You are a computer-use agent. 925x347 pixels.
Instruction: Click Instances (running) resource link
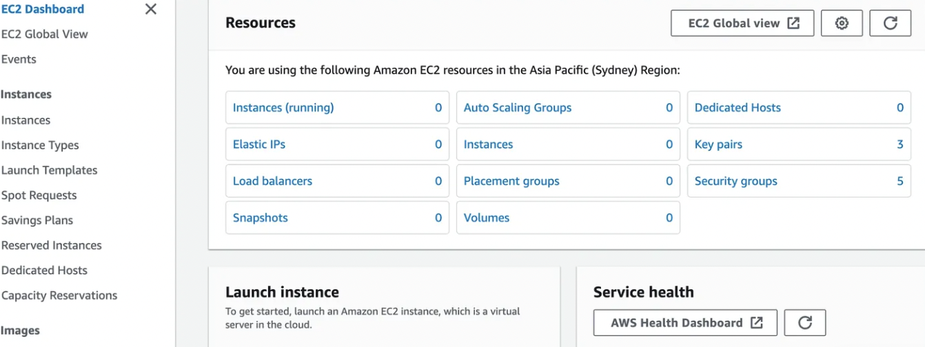283,107
